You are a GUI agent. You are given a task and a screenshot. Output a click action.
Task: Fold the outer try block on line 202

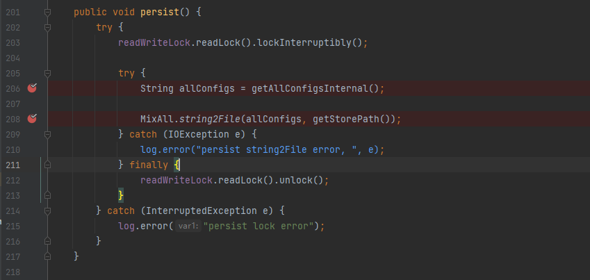47,28
